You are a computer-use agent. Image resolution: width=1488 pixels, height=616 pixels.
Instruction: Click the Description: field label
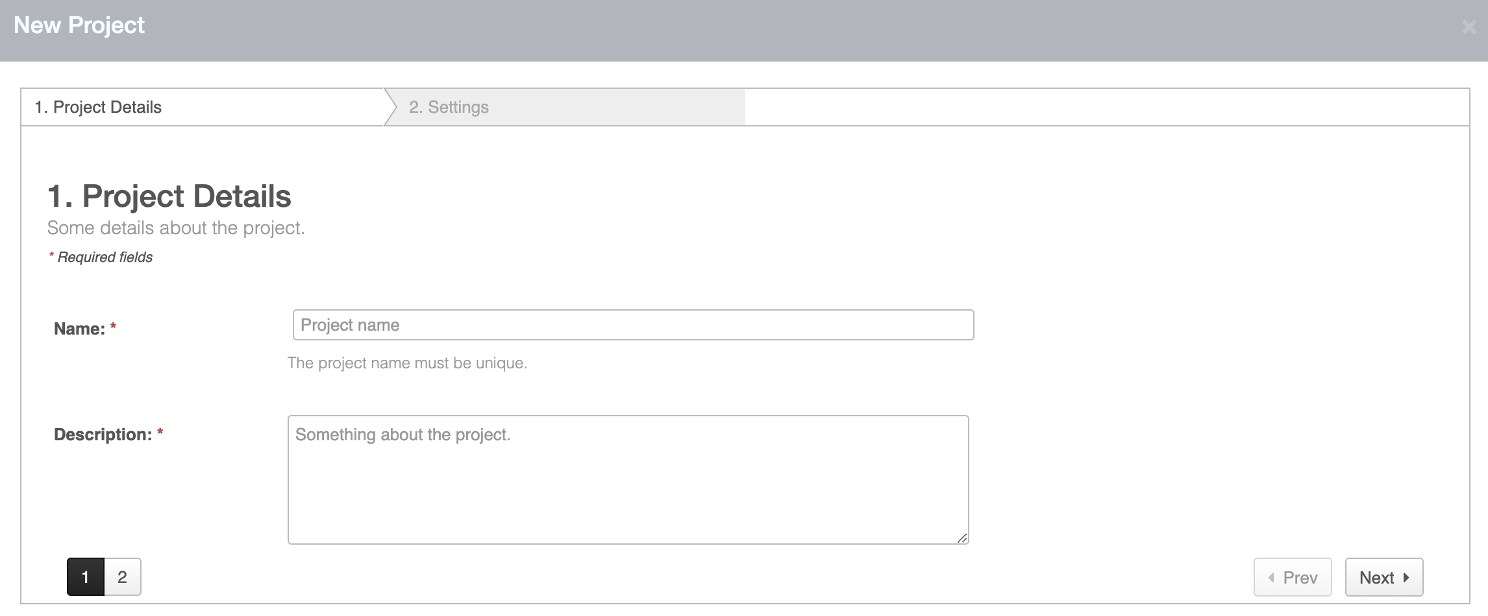click(x=103, y=434)
